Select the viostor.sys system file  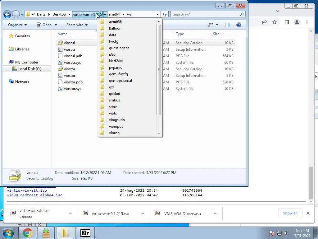click(x=70, y=89)
